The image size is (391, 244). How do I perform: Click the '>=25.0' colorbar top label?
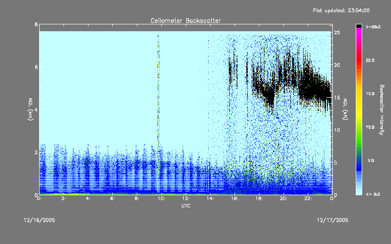coord(373,27)
